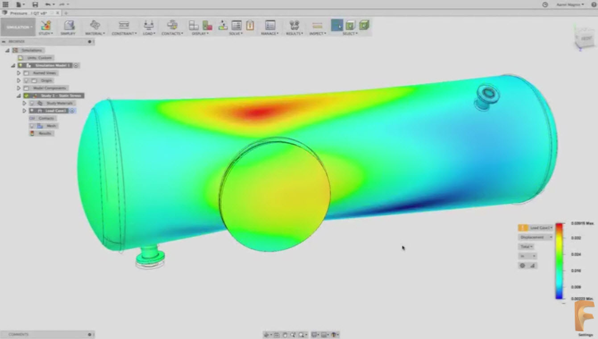
Task: Collapse the Study 1 - Static Stress node
Action: tap(18, 95)
